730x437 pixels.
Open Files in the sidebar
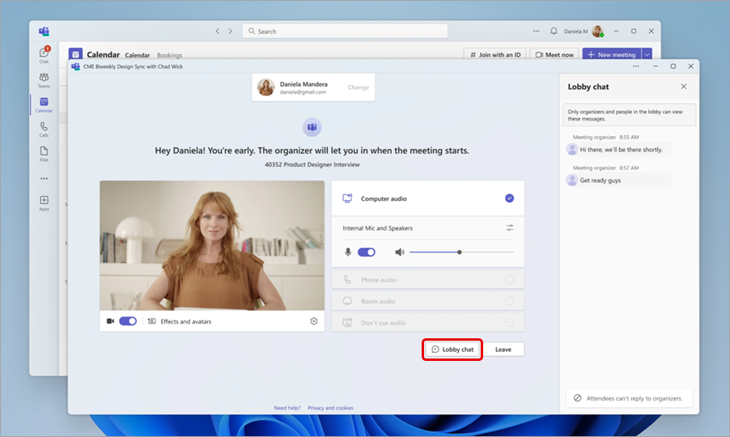44,153
